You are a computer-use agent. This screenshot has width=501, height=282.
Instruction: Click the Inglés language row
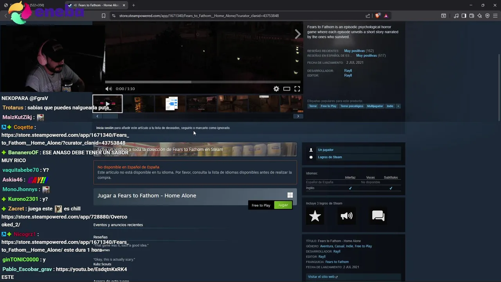(x=353, y=188)
